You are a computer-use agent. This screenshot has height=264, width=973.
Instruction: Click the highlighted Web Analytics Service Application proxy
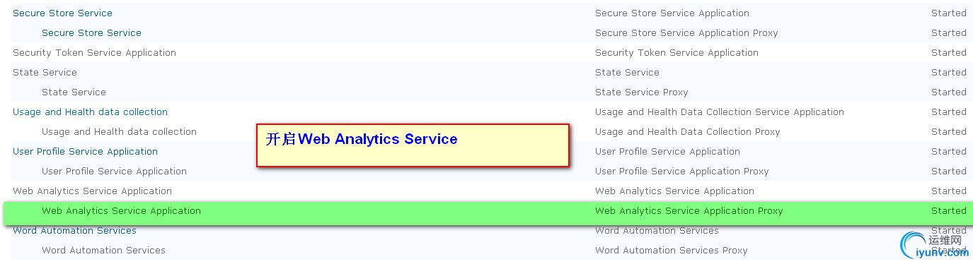pos(121,210)
